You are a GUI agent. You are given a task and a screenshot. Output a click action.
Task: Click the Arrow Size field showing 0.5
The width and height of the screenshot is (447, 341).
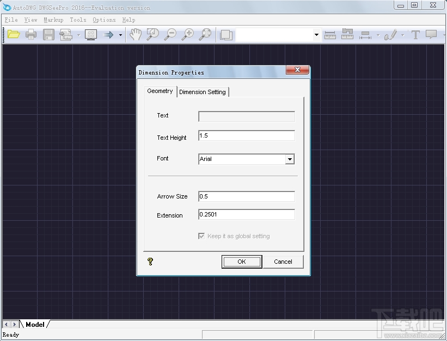coord(247,196)
